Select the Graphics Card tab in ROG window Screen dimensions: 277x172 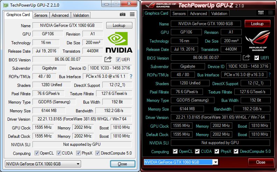(x=156, y=13)
